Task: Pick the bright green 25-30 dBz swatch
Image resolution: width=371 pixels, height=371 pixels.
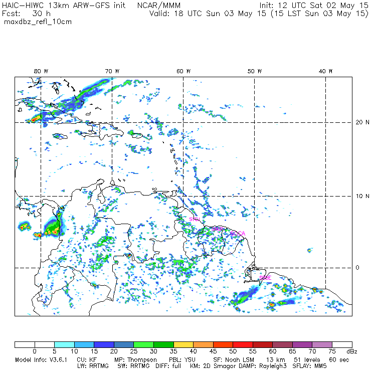Action: coord(143,344)
